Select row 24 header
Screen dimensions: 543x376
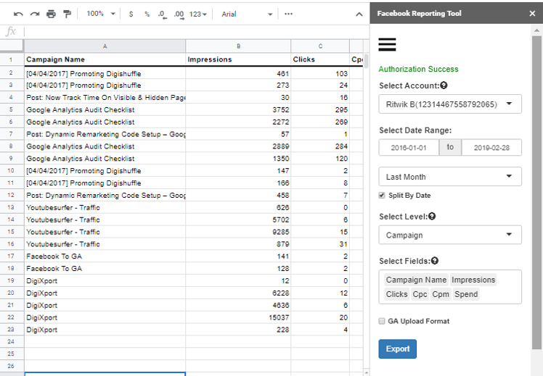11,341
